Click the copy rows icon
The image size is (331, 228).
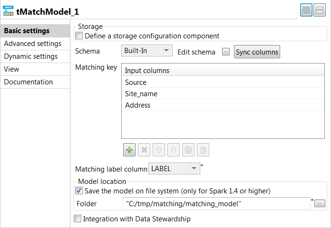[188, 150]
